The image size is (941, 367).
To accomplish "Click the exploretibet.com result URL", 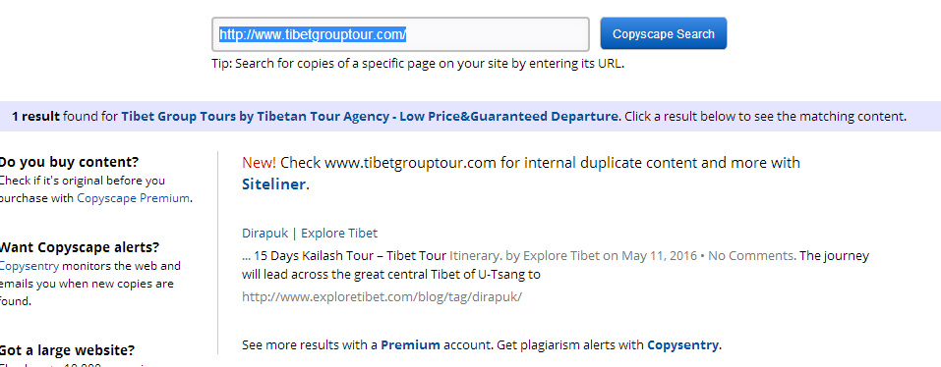I will coord(382,296).
